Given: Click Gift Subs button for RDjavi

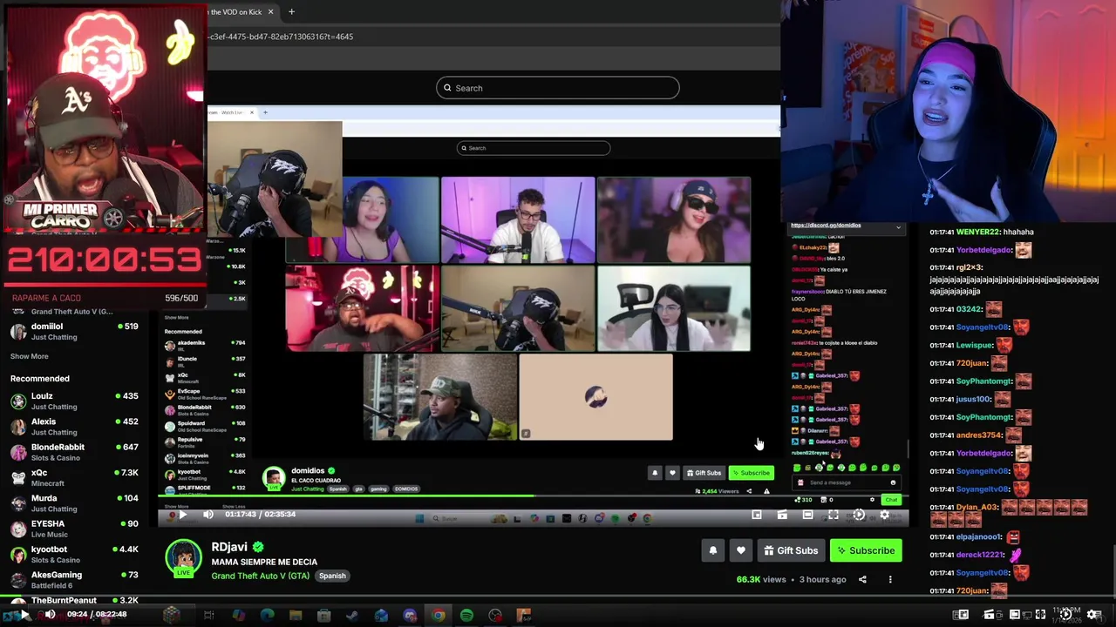Looking at the screenshot, I should [x=791, y=550].
